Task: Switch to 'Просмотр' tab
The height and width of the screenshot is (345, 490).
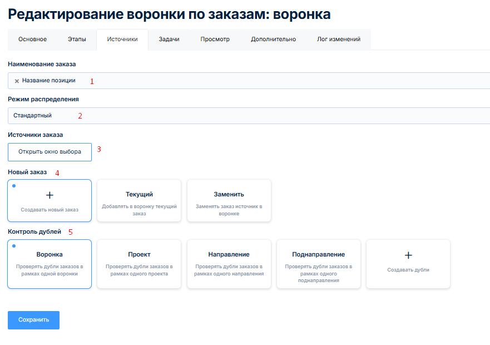Action: [215, 40]
